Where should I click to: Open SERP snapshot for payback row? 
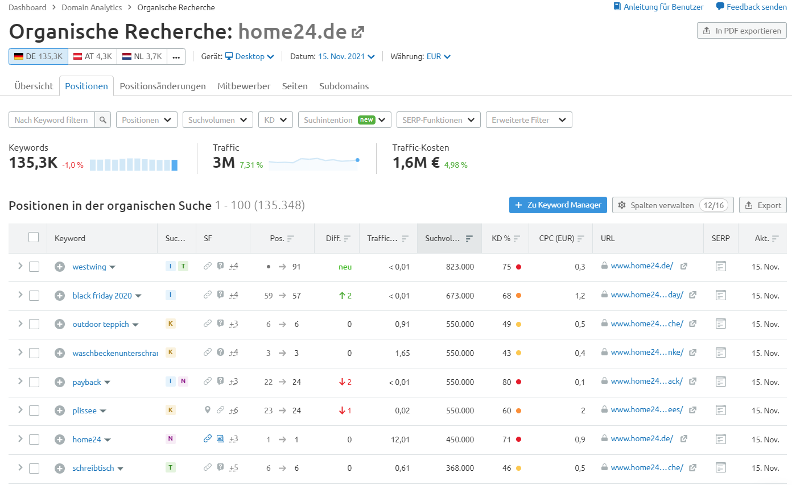721,382
